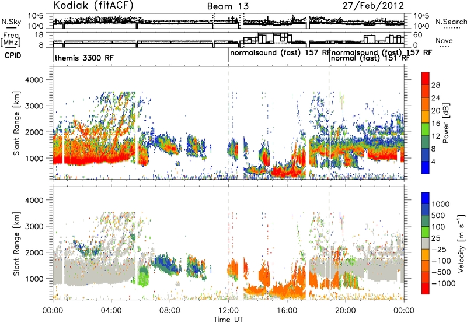Click the '18' tick on frequency axis
The height and width of the screenshot is (323, 467).
(x=39, y=35)
